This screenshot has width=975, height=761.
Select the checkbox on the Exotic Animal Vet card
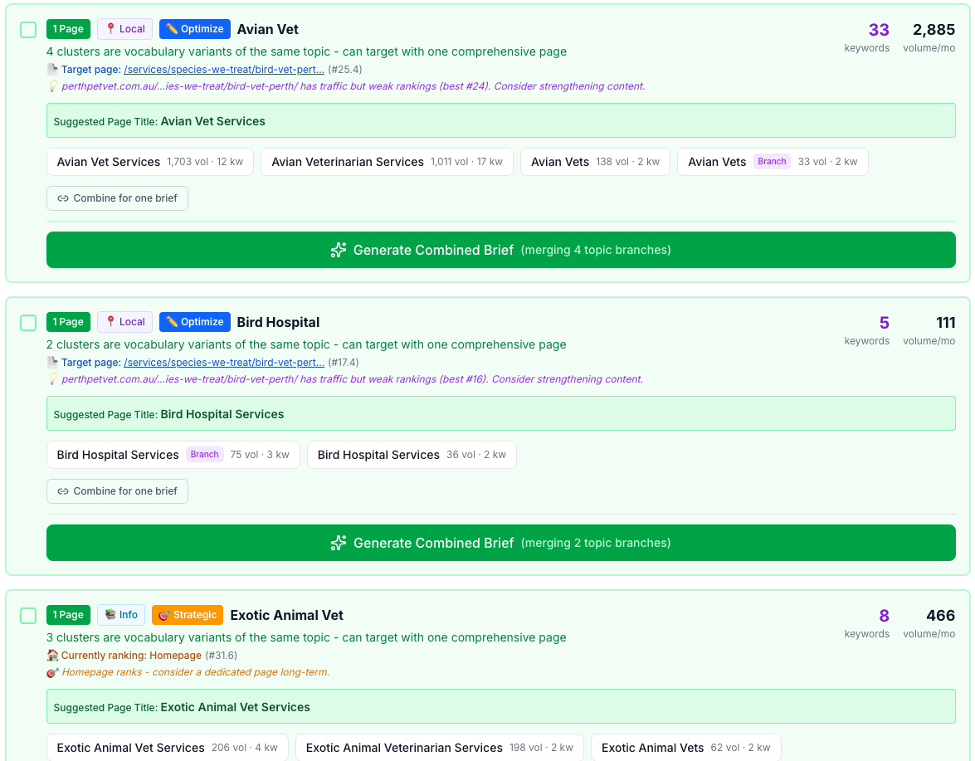coord(27,615)
